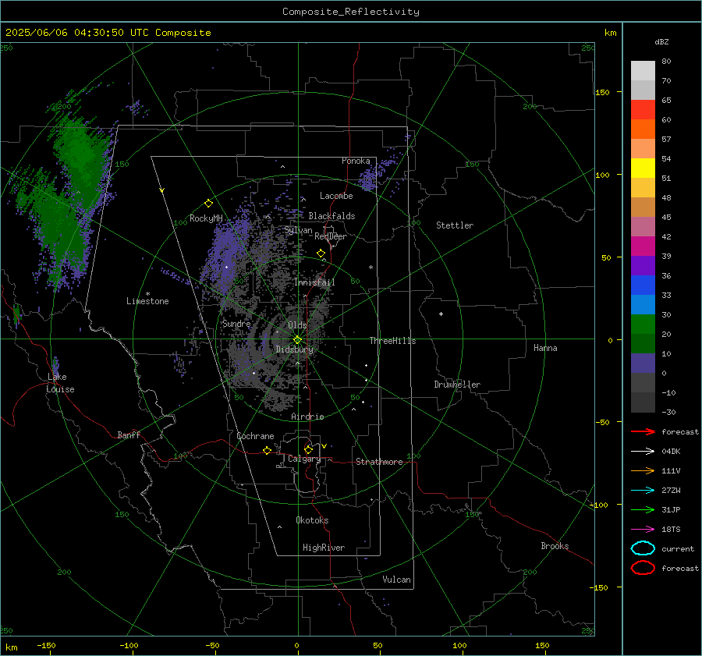Viewport: 702px width, 656px height.
Task: Click the orange 111V arrow legend icon
Action: pos(643,470)
